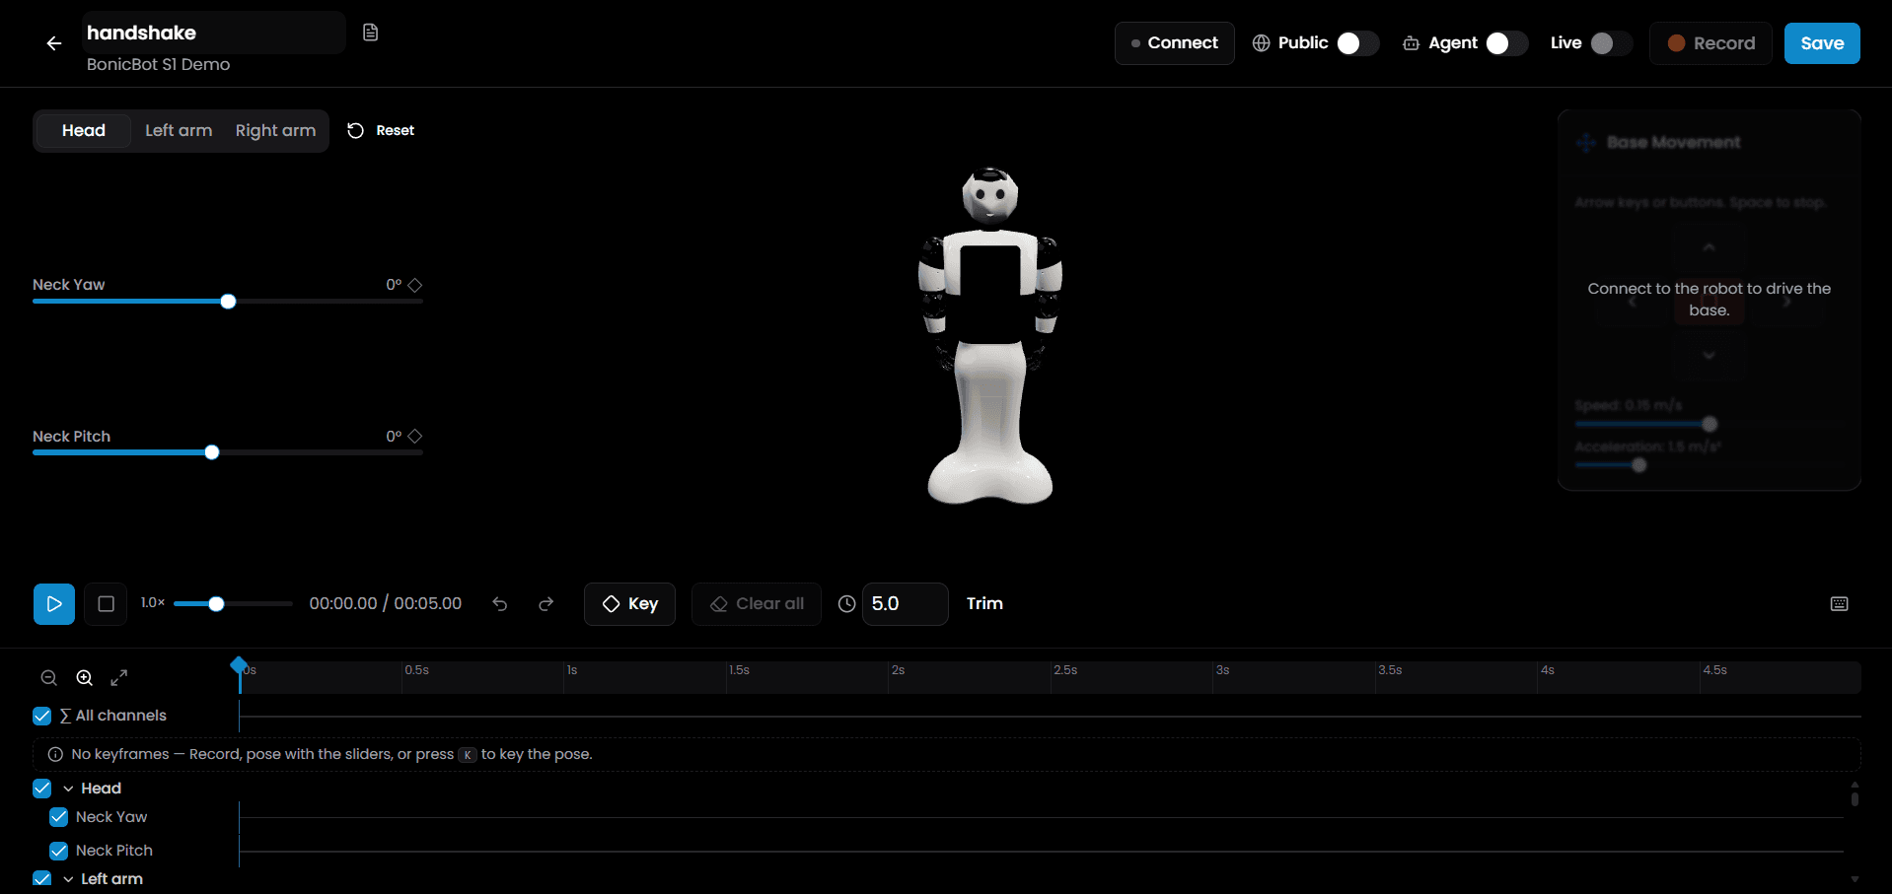The image size is (1892, 894).
Task: Click the Record button
Action: click(x=1710, y=43)
